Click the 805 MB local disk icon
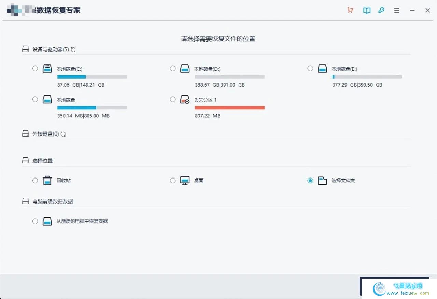Image resolution: width=437 pixels, height=299 pixels. point(47,99)
